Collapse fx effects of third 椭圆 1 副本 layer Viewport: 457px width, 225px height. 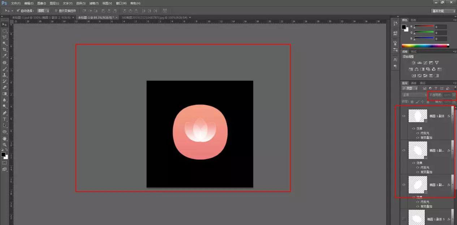pyautogui.click(x=452, y=185)
